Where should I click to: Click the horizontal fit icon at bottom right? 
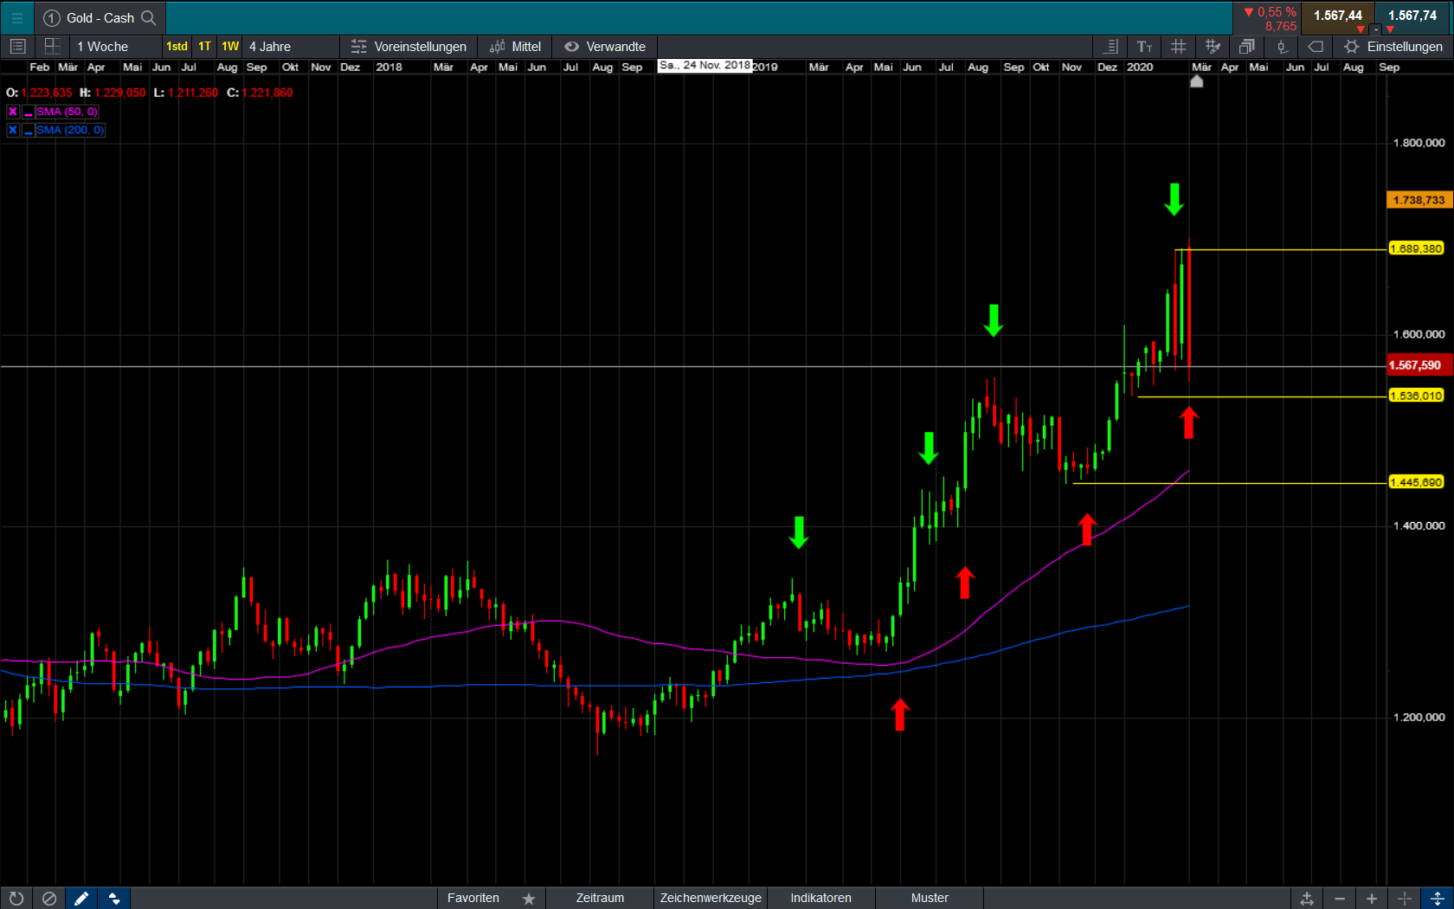[1307, 899]
